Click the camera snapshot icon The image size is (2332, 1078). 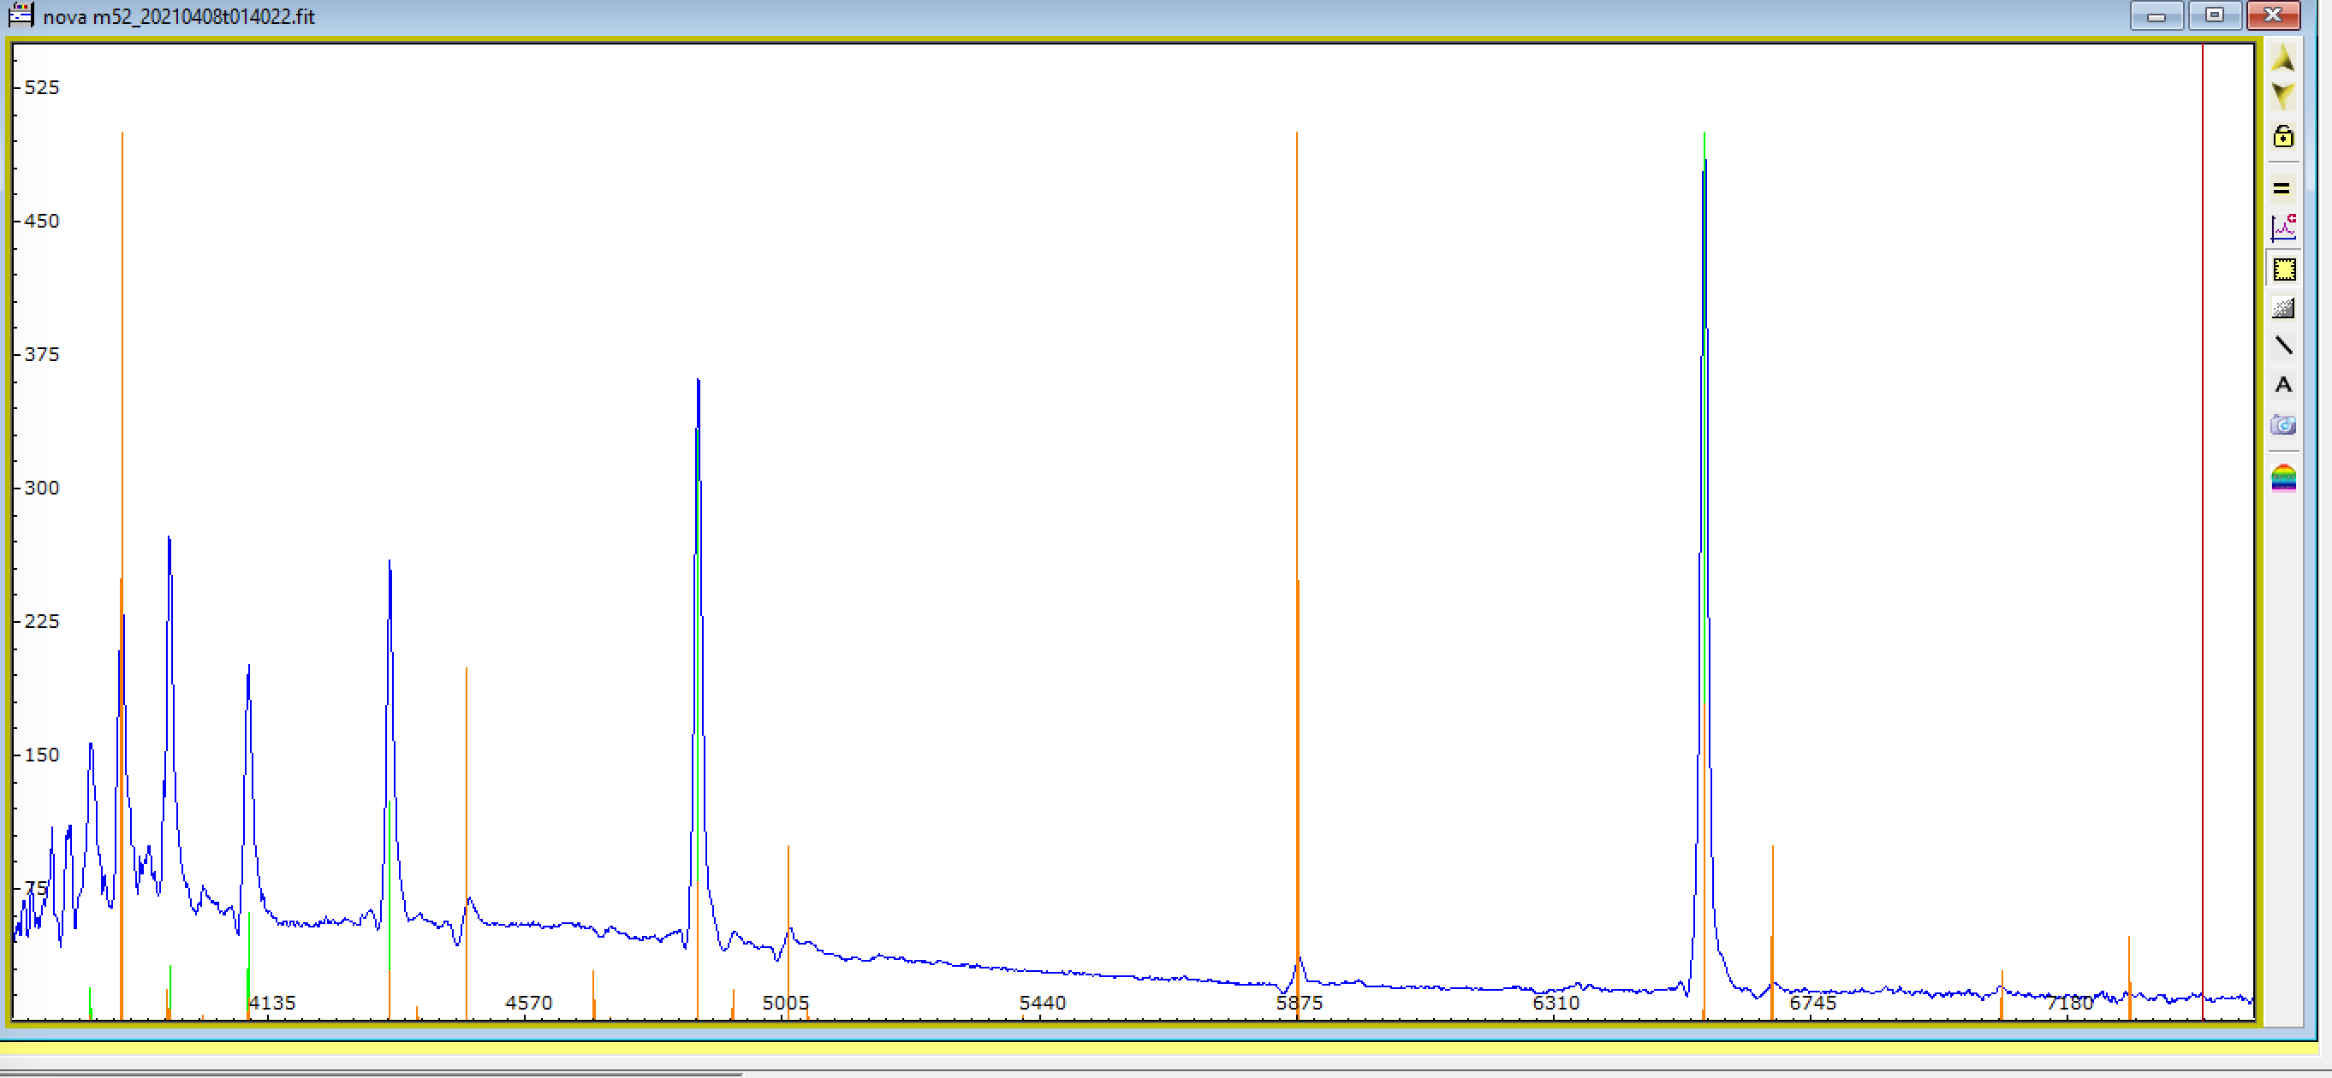2283,425
